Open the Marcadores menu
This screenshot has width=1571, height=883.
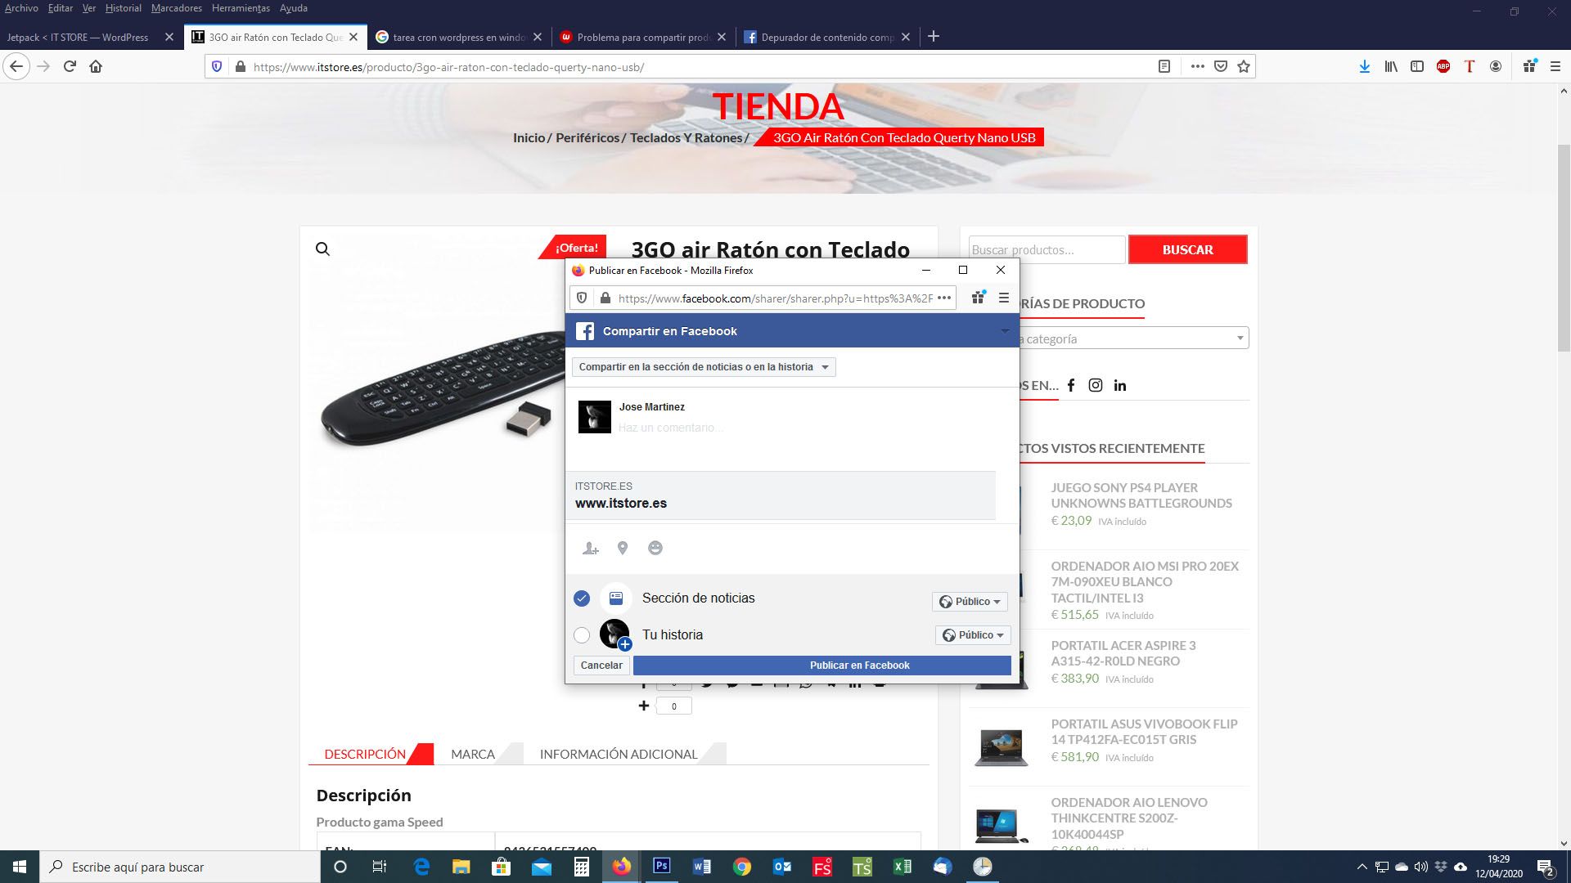coord(176,8)
